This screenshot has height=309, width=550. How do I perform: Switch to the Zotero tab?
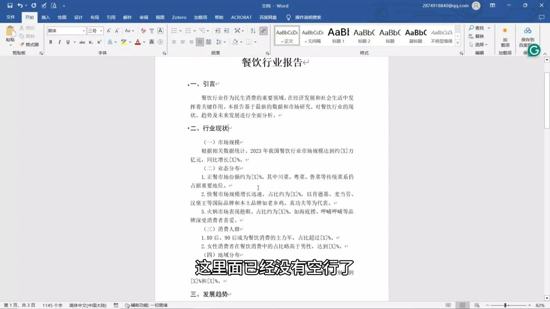(x=179, y=17)
